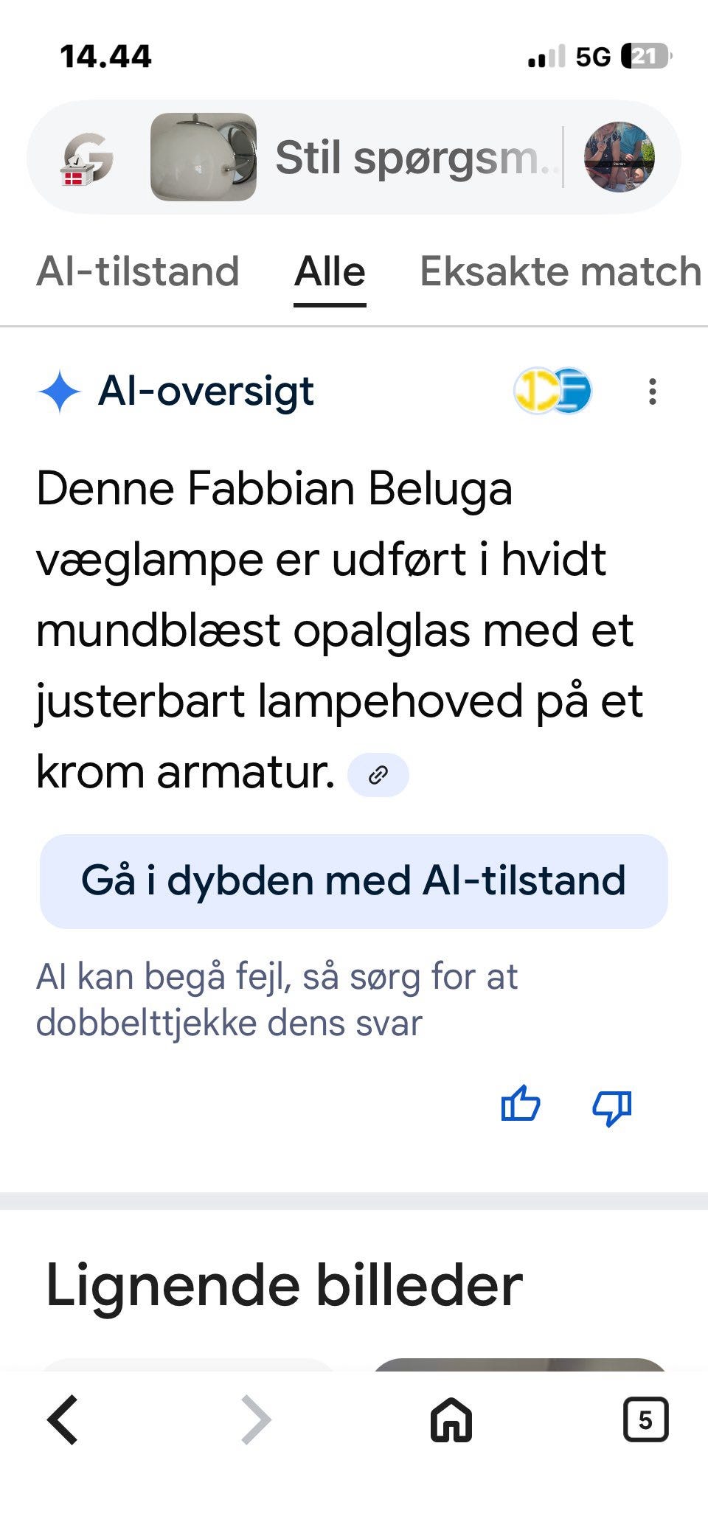Open the lamp image thumbnail in search bar
The height and width of the screenshot is (1533, 708).
pos(204,157)
